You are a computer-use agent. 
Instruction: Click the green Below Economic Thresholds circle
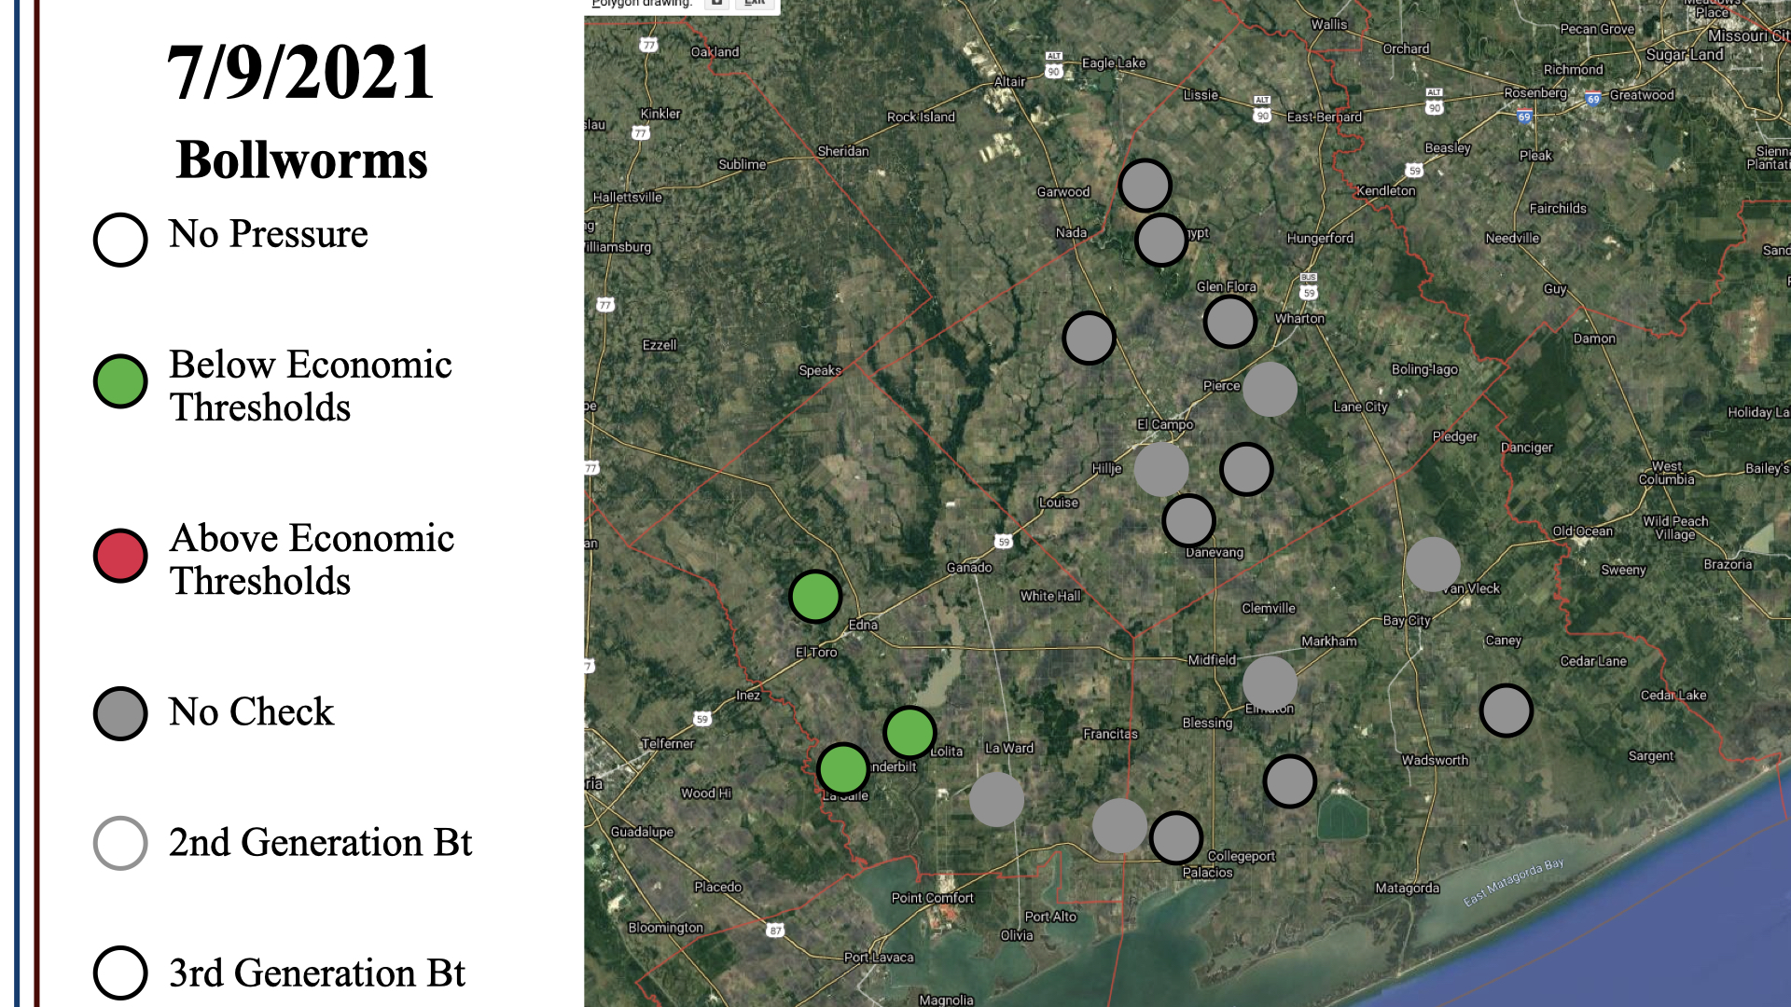click(x=120, y=381)
